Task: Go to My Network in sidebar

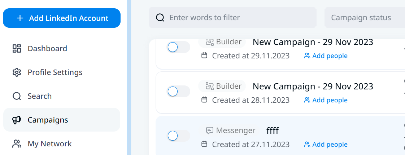Action: tap(49, 144)
